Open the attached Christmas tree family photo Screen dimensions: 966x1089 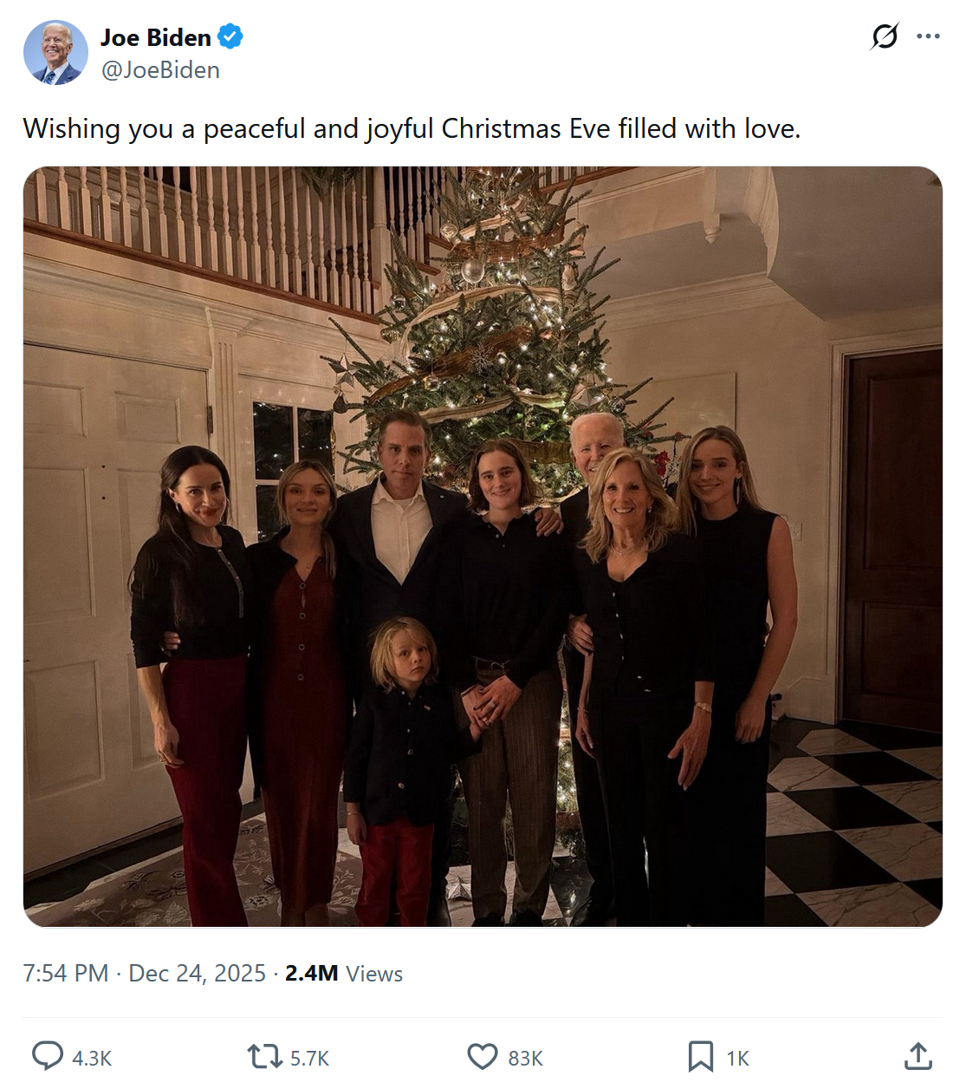483,546
